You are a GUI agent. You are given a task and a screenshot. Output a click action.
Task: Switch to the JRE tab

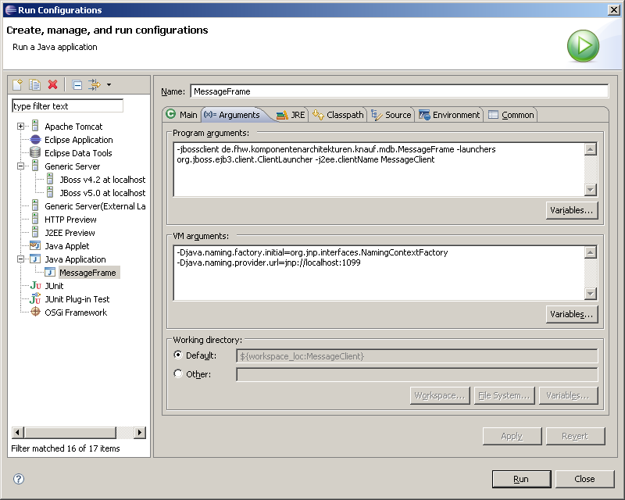(x=291, y=115)
